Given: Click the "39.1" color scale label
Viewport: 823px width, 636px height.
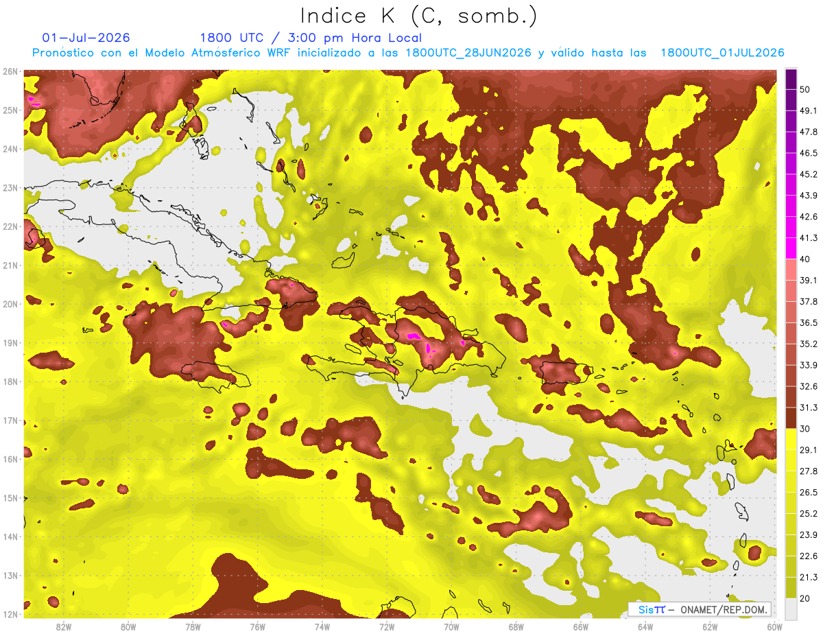Looking at the screenshot, I should click(808, 280).
